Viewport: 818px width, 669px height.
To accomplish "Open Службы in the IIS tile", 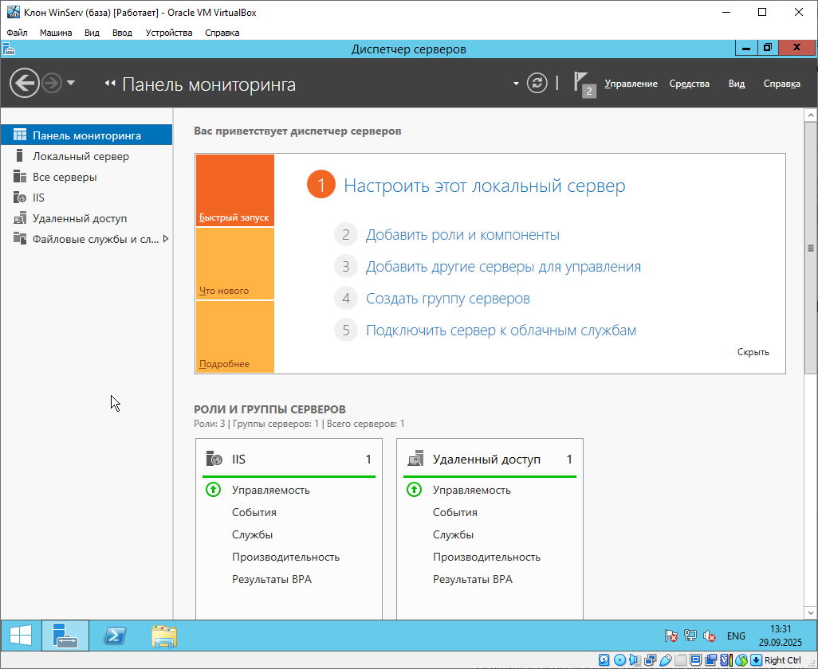I will point(252,535).
